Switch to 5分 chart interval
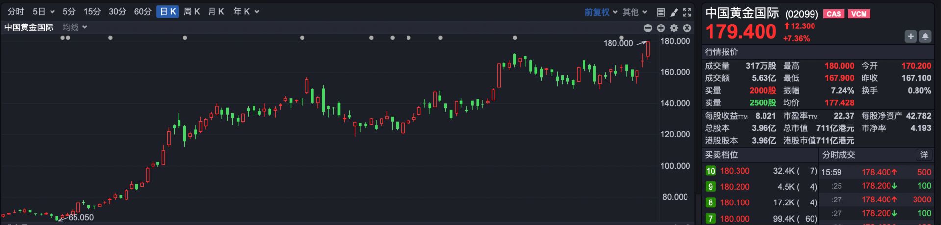Image resolution: width=941 pixels, height=225 pixels. click(69, 11)
